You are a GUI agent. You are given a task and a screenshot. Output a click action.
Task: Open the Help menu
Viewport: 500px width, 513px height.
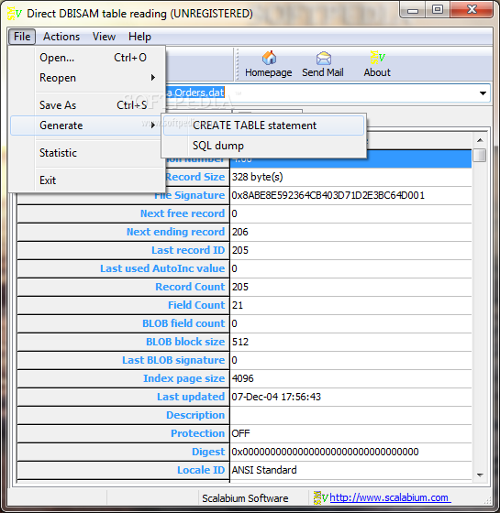(x=139, y=37)
